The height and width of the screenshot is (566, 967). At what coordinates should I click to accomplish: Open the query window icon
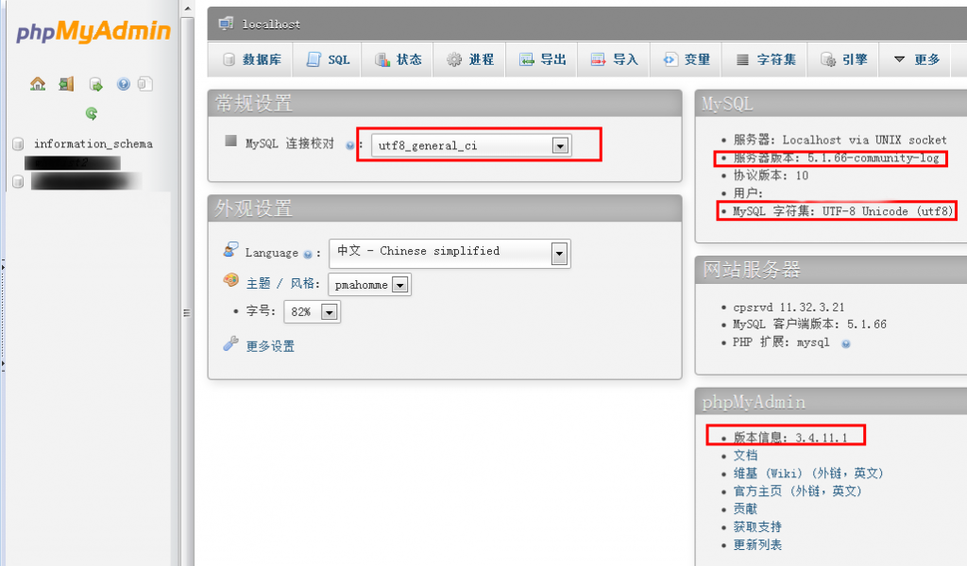pyautogui.click(x=95, y=84)
